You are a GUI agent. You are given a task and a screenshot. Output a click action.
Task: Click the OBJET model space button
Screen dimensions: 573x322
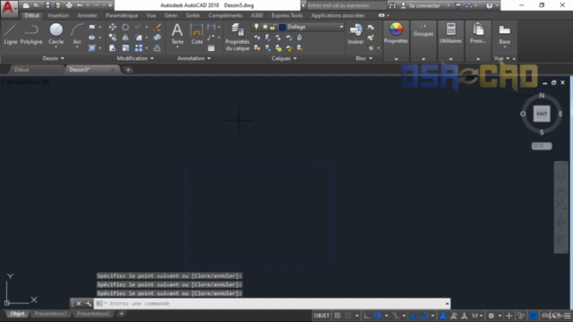[321, 316]
